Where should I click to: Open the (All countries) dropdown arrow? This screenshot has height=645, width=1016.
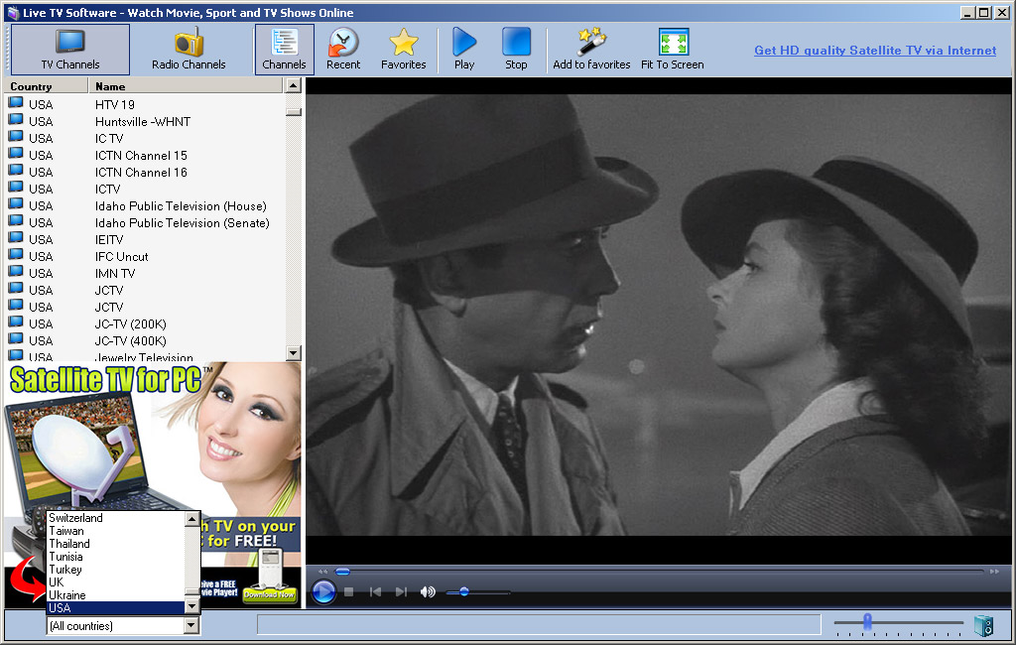[191, 625]
